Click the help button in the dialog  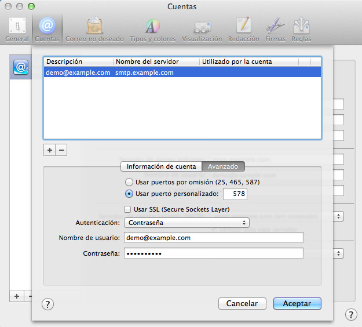(48, 304)
